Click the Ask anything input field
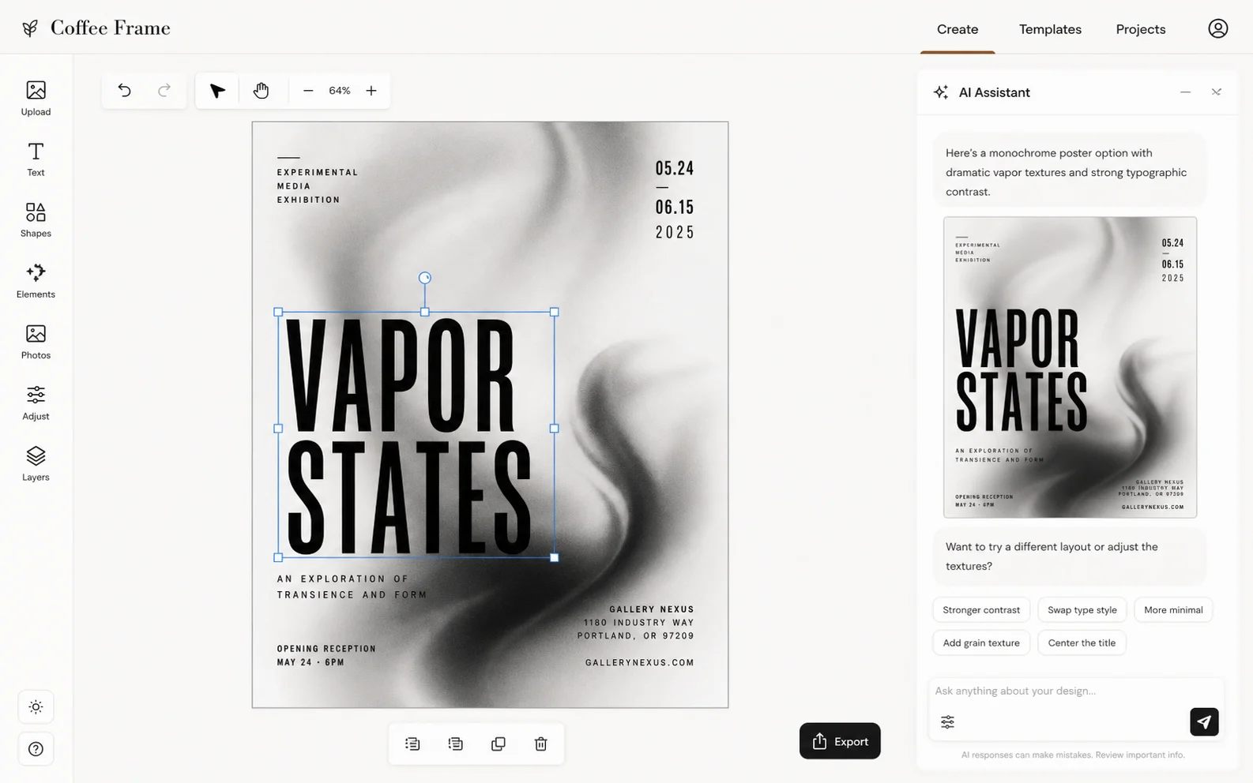1253x783 pixels. (x=1075, y=691)
